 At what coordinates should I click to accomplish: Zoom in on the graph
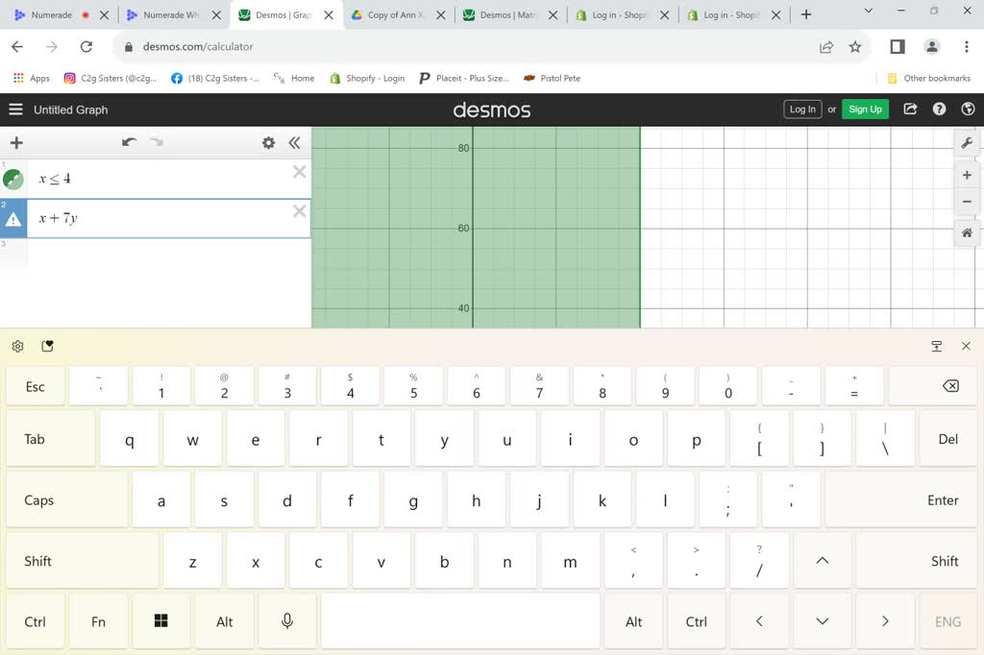pos(967,176)
